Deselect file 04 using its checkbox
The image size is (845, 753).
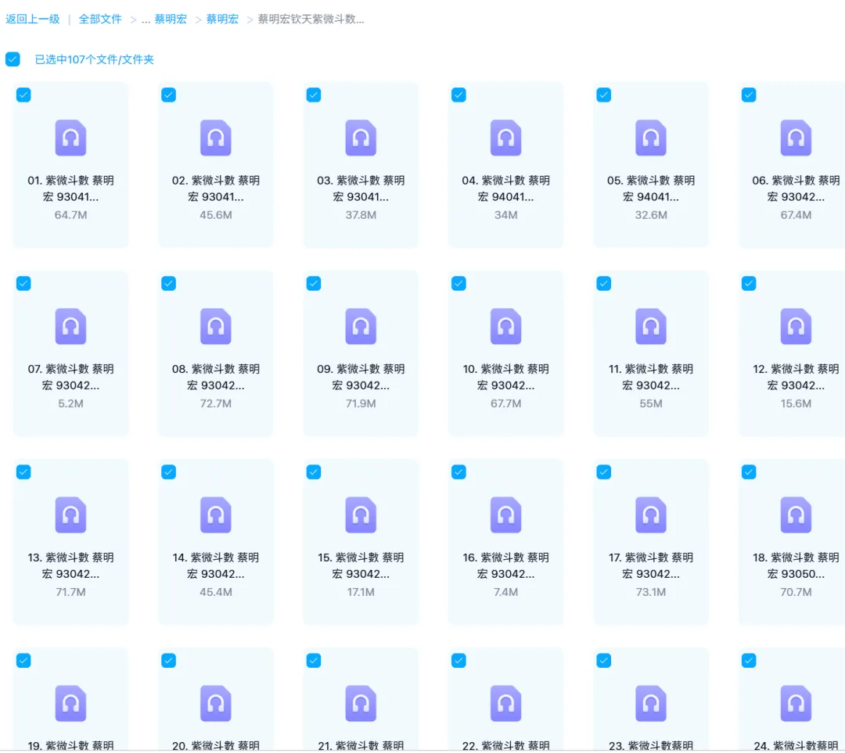pos(458,95)
